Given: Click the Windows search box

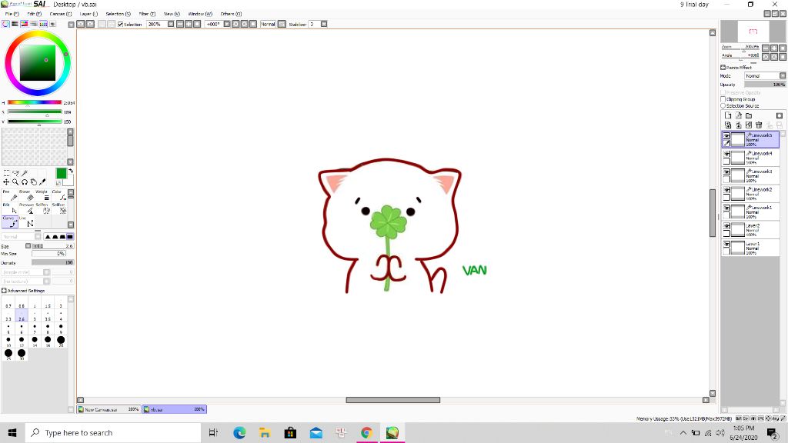Looking at the screenshot, I should (x=113, y=432).
